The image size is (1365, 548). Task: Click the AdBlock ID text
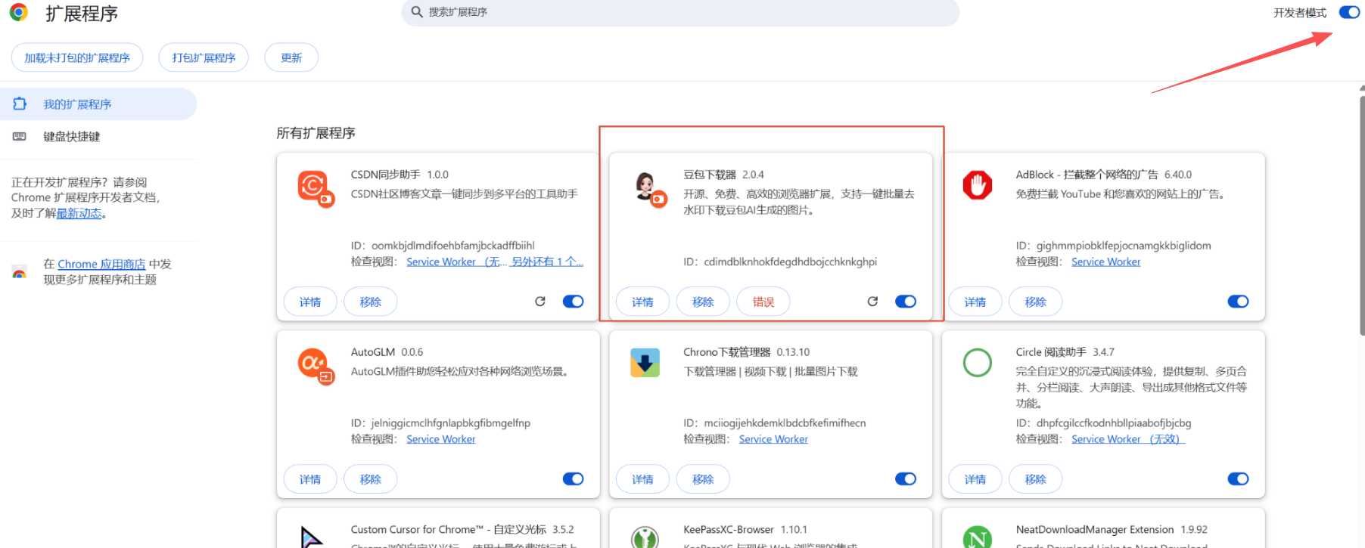[1113, 246]
